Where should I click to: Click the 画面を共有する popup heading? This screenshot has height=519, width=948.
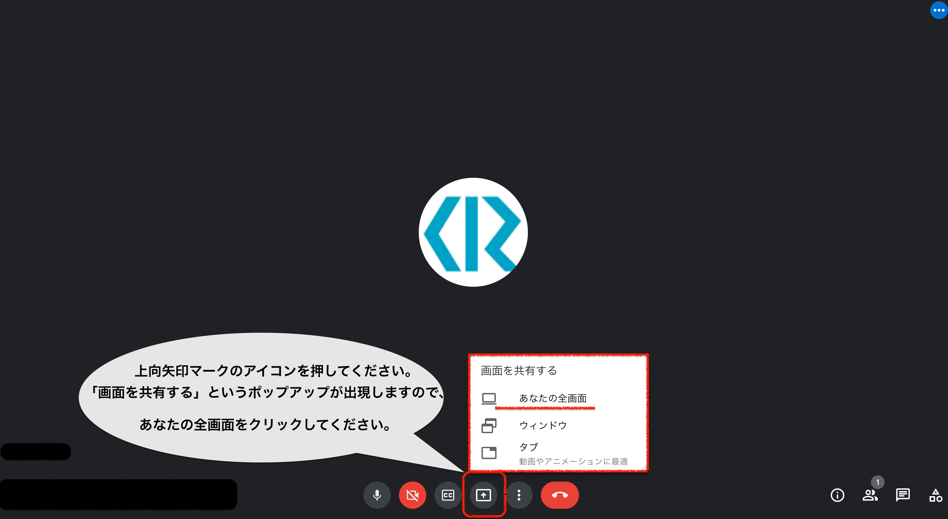coord(519,371)
